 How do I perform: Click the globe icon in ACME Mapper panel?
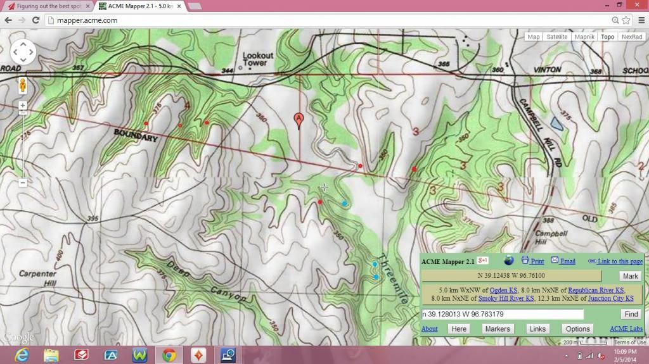[x=509, y=261]
